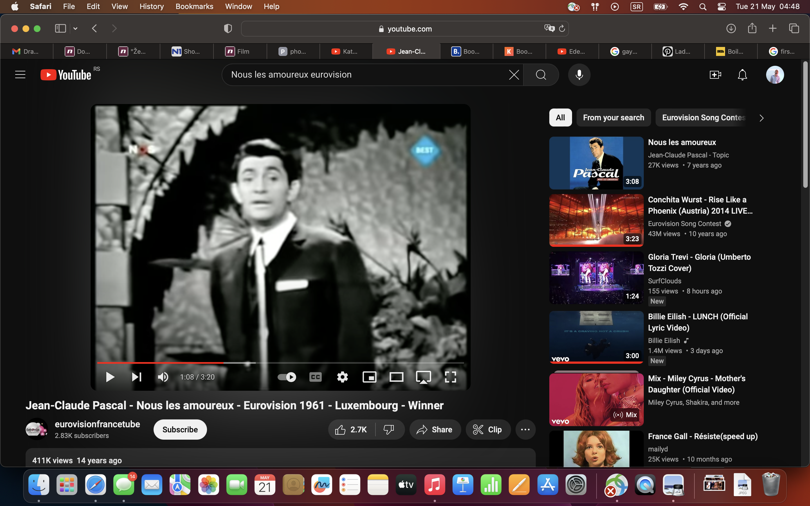
Task: Open the YouTube guide hamburger menu
Action: [20, 74]
